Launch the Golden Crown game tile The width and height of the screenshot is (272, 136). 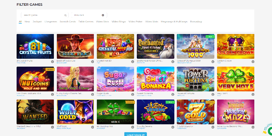coord(236,46)
